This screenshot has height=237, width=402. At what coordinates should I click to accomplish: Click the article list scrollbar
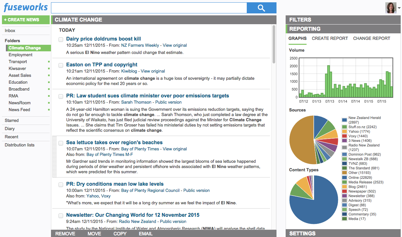[x=274, y=44]
